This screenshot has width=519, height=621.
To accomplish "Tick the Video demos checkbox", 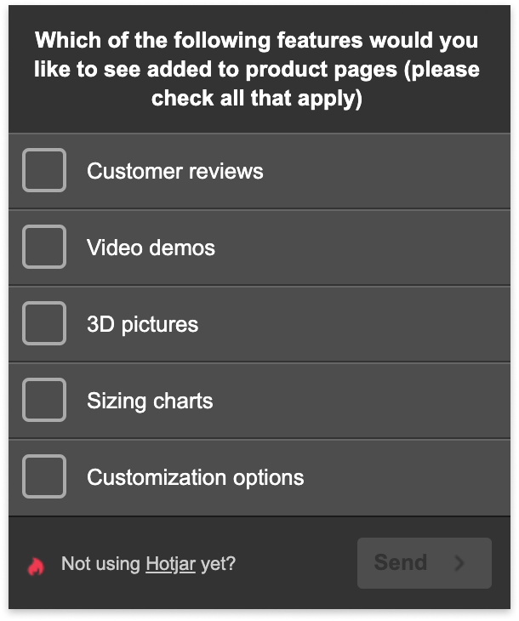I will [x=44, y=247].
